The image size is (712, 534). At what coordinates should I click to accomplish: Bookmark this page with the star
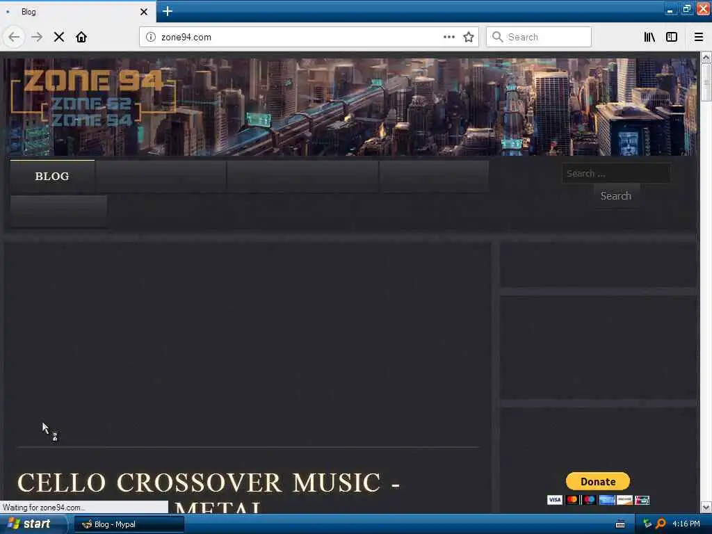(469, 37)
